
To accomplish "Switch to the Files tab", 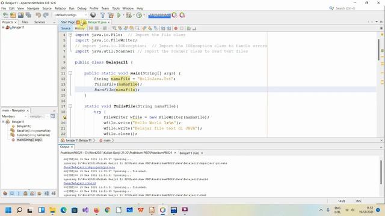I will pyautogui.click(x=25, y=22).
